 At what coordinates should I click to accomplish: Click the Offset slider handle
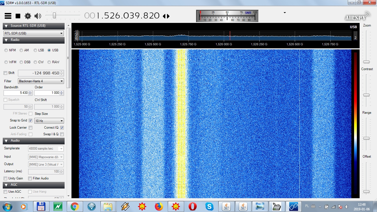[x=366, y=192]
